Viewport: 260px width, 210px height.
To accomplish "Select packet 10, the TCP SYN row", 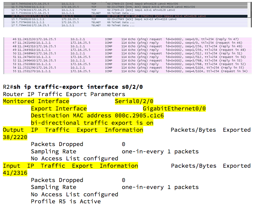I will (x=125, y=3).
